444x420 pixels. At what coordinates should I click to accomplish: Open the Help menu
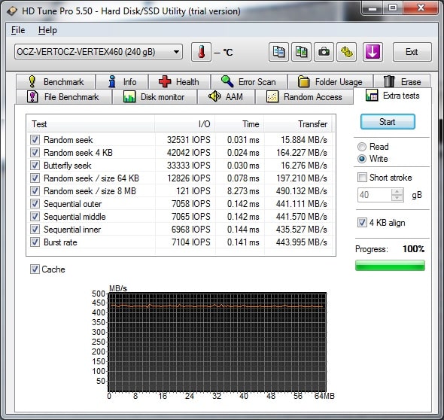[x=47, y=30]
